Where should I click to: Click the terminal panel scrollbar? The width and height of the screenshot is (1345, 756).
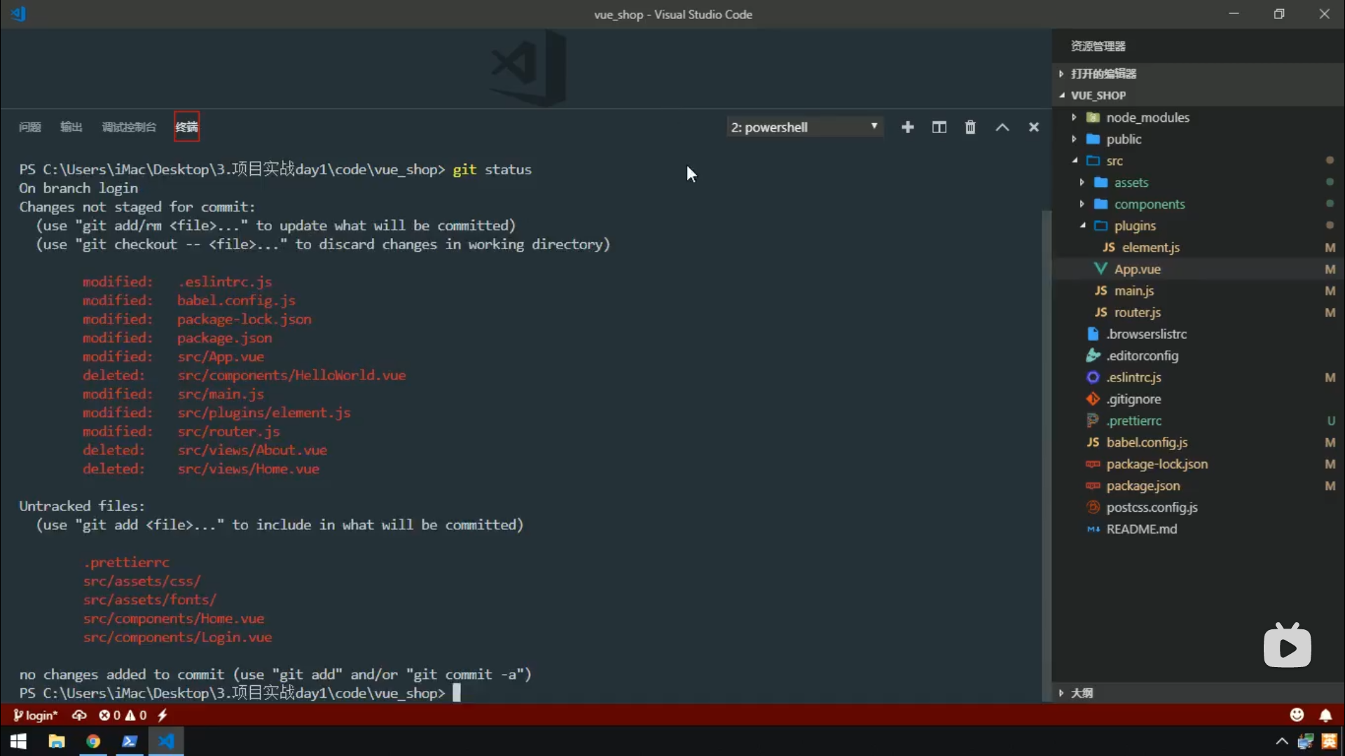point(1047,455)
